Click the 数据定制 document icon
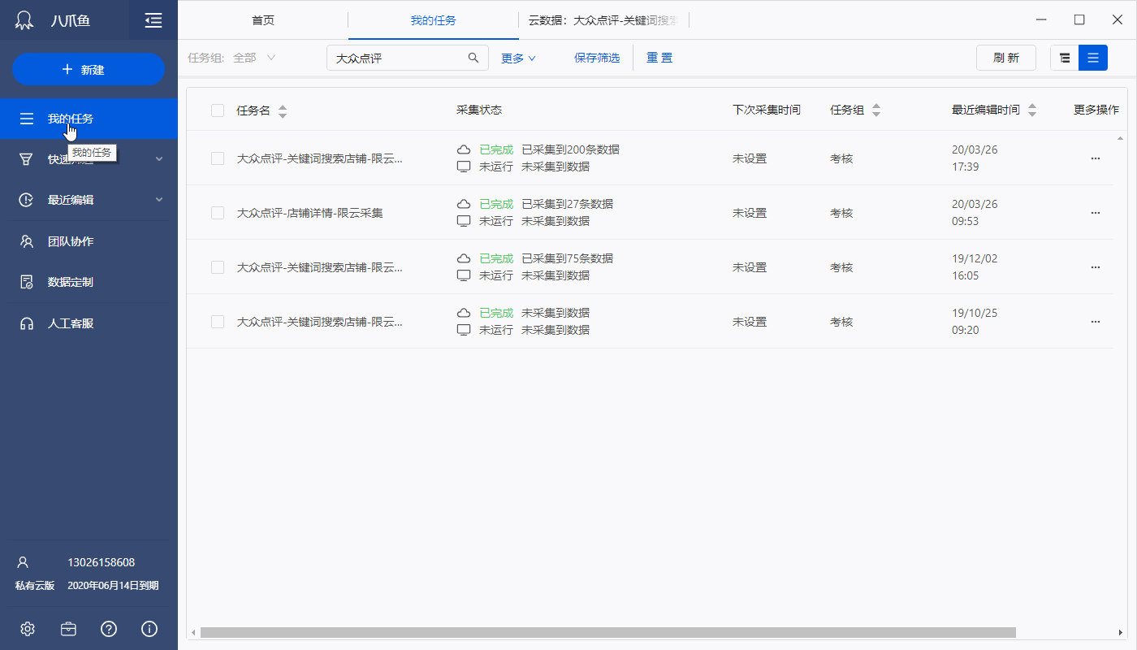This screenshot has height=650, width=1137. [x=27, y=282]
